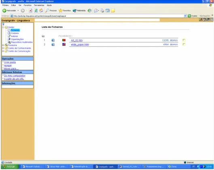Select Corpora in the Gestor tree
Image resolution: width=214 pixels, height=170 pixels.
15,33
